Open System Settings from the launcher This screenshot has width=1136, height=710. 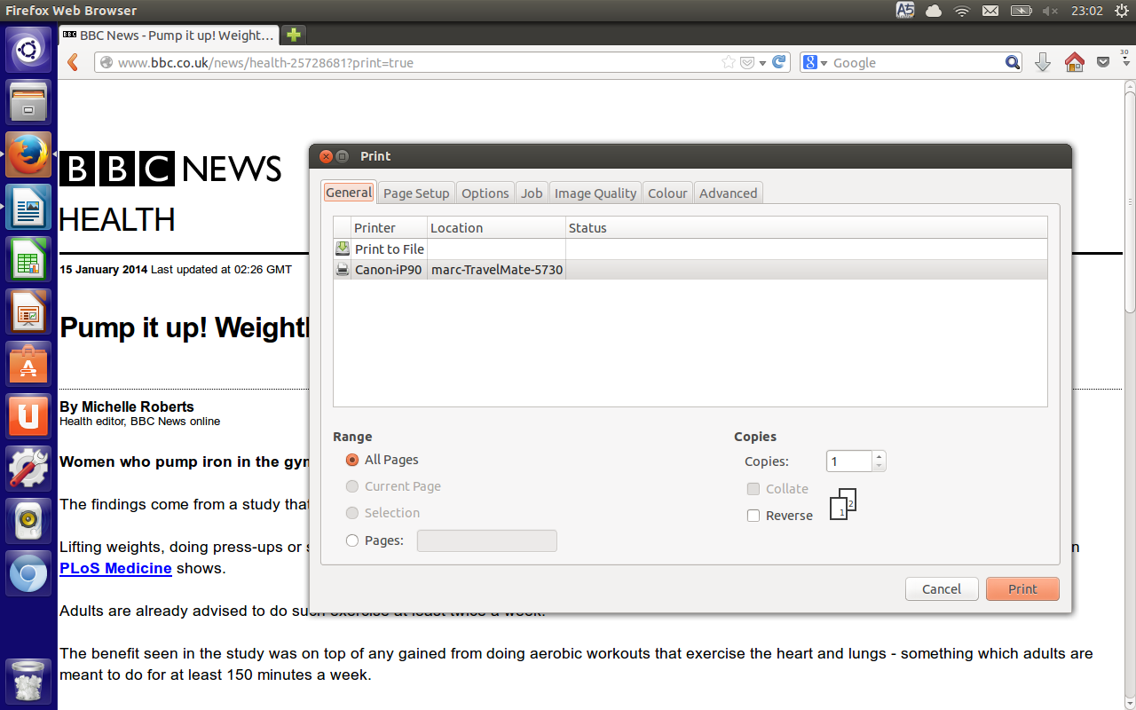(x=28, y=469)
